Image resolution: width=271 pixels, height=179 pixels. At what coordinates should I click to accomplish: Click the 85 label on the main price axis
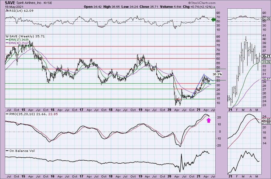point(218,37)
